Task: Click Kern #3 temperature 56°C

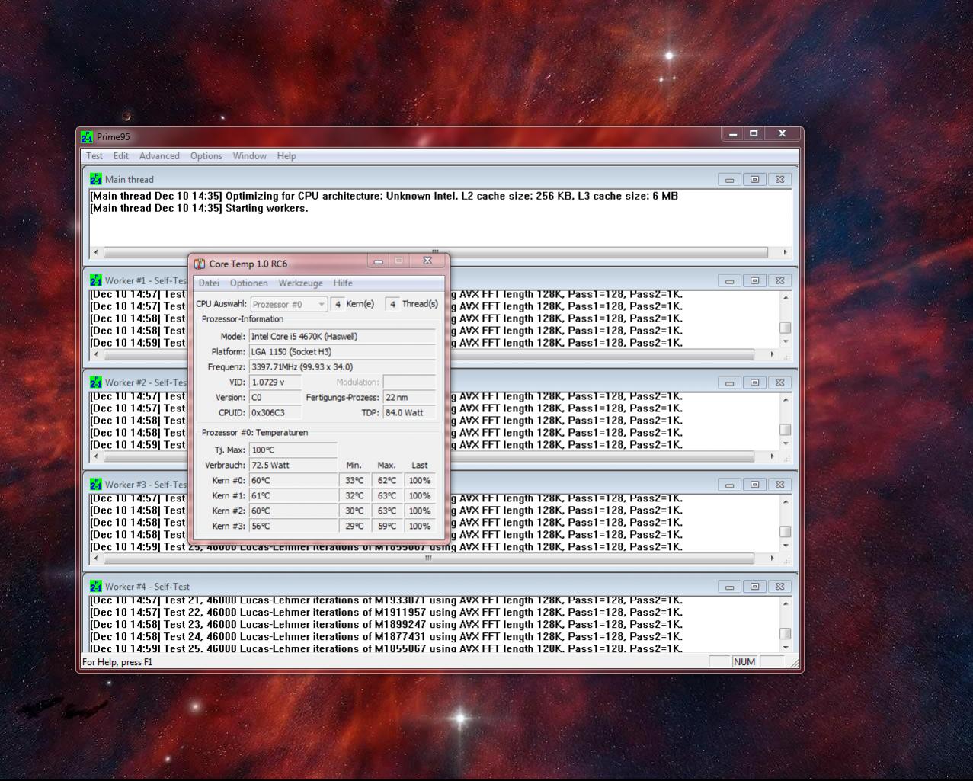Action: pyautogui.click(x=293, y=526)
